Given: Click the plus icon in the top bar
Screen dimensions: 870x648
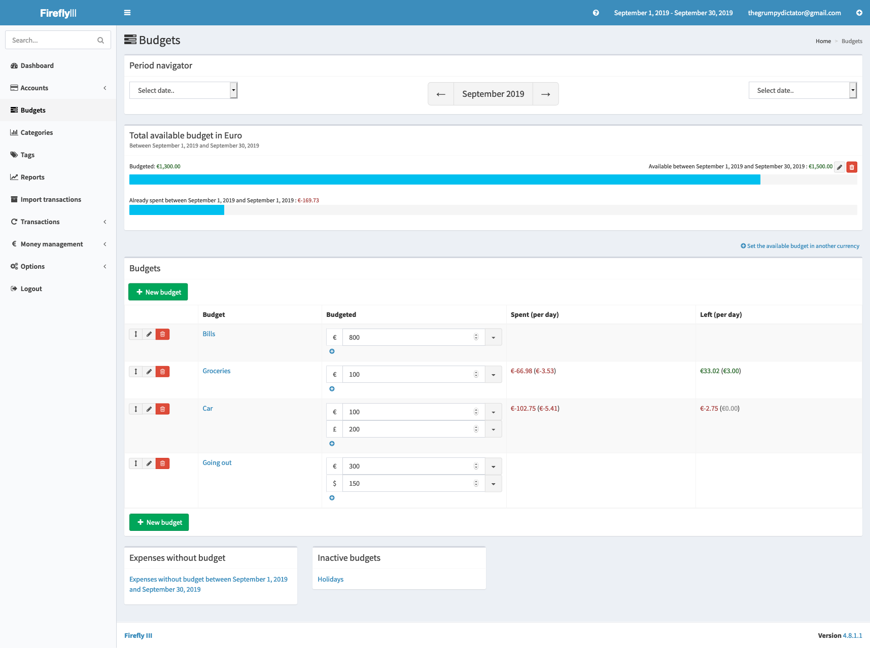Looking at the screenshot, I should (x=859, y=13).
